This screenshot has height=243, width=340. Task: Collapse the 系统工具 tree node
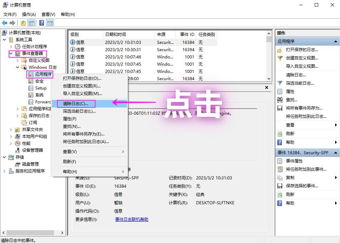tap(4, 40)
